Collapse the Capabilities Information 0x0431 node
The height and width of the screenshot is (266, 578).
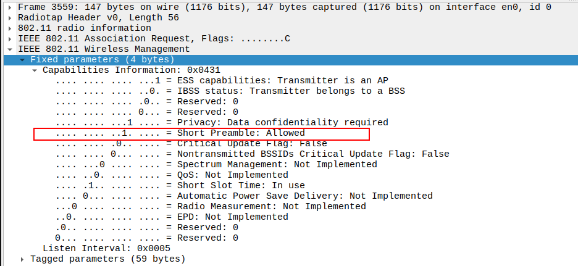tap(35, 70)
